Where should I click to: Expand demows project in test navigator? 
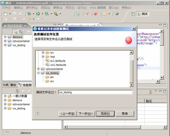5,37
